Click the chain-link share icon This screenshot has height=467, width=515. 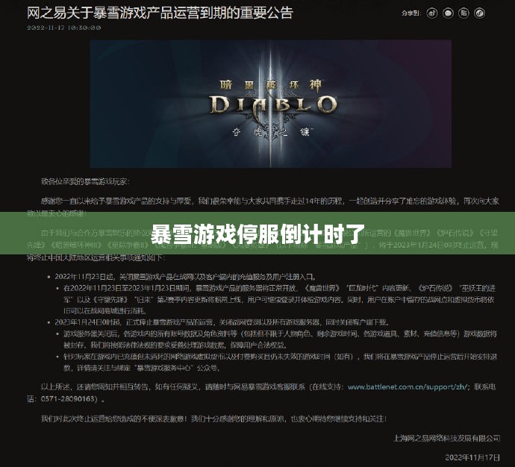(x=479, y=13)
